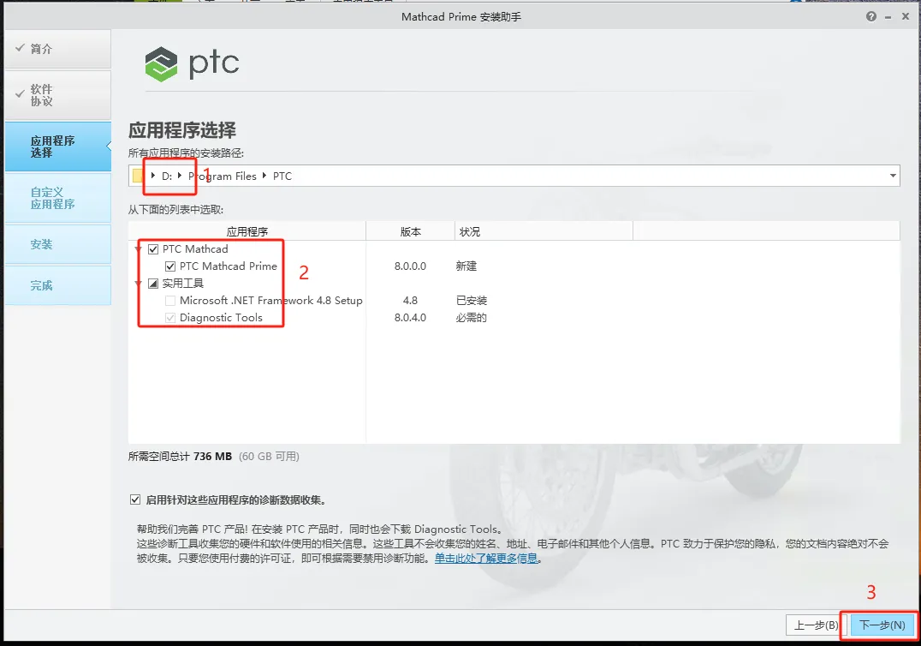The height and width of the screenshot is (646, 921).
Task: Close the Mathcad Prime installer window
Action: tap(905, 16)
